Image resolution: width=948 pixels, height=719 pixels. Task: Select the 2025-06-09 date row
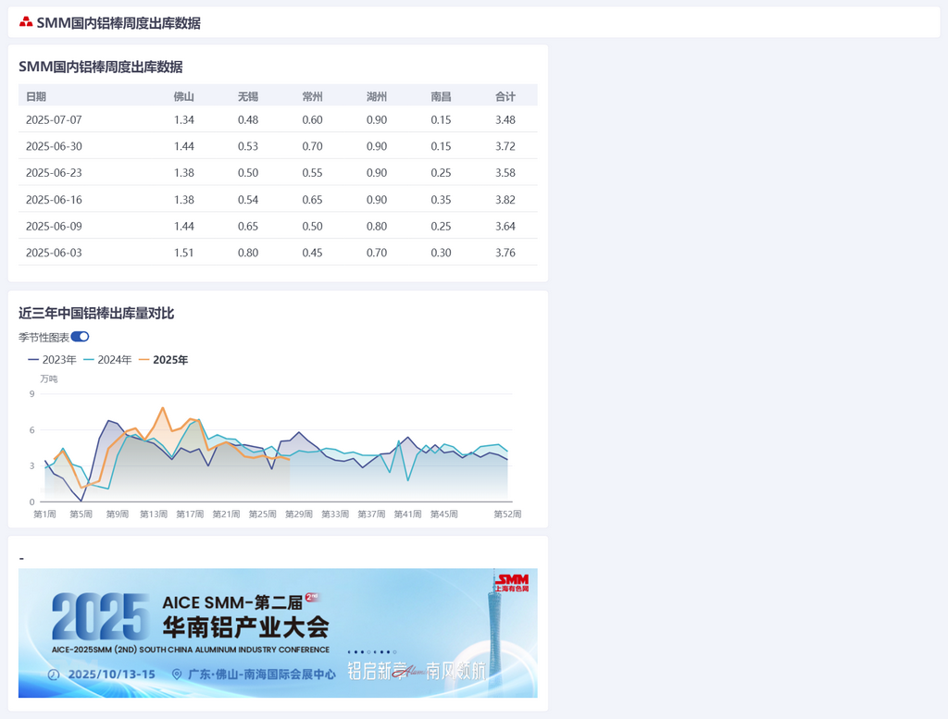(278, 226)
